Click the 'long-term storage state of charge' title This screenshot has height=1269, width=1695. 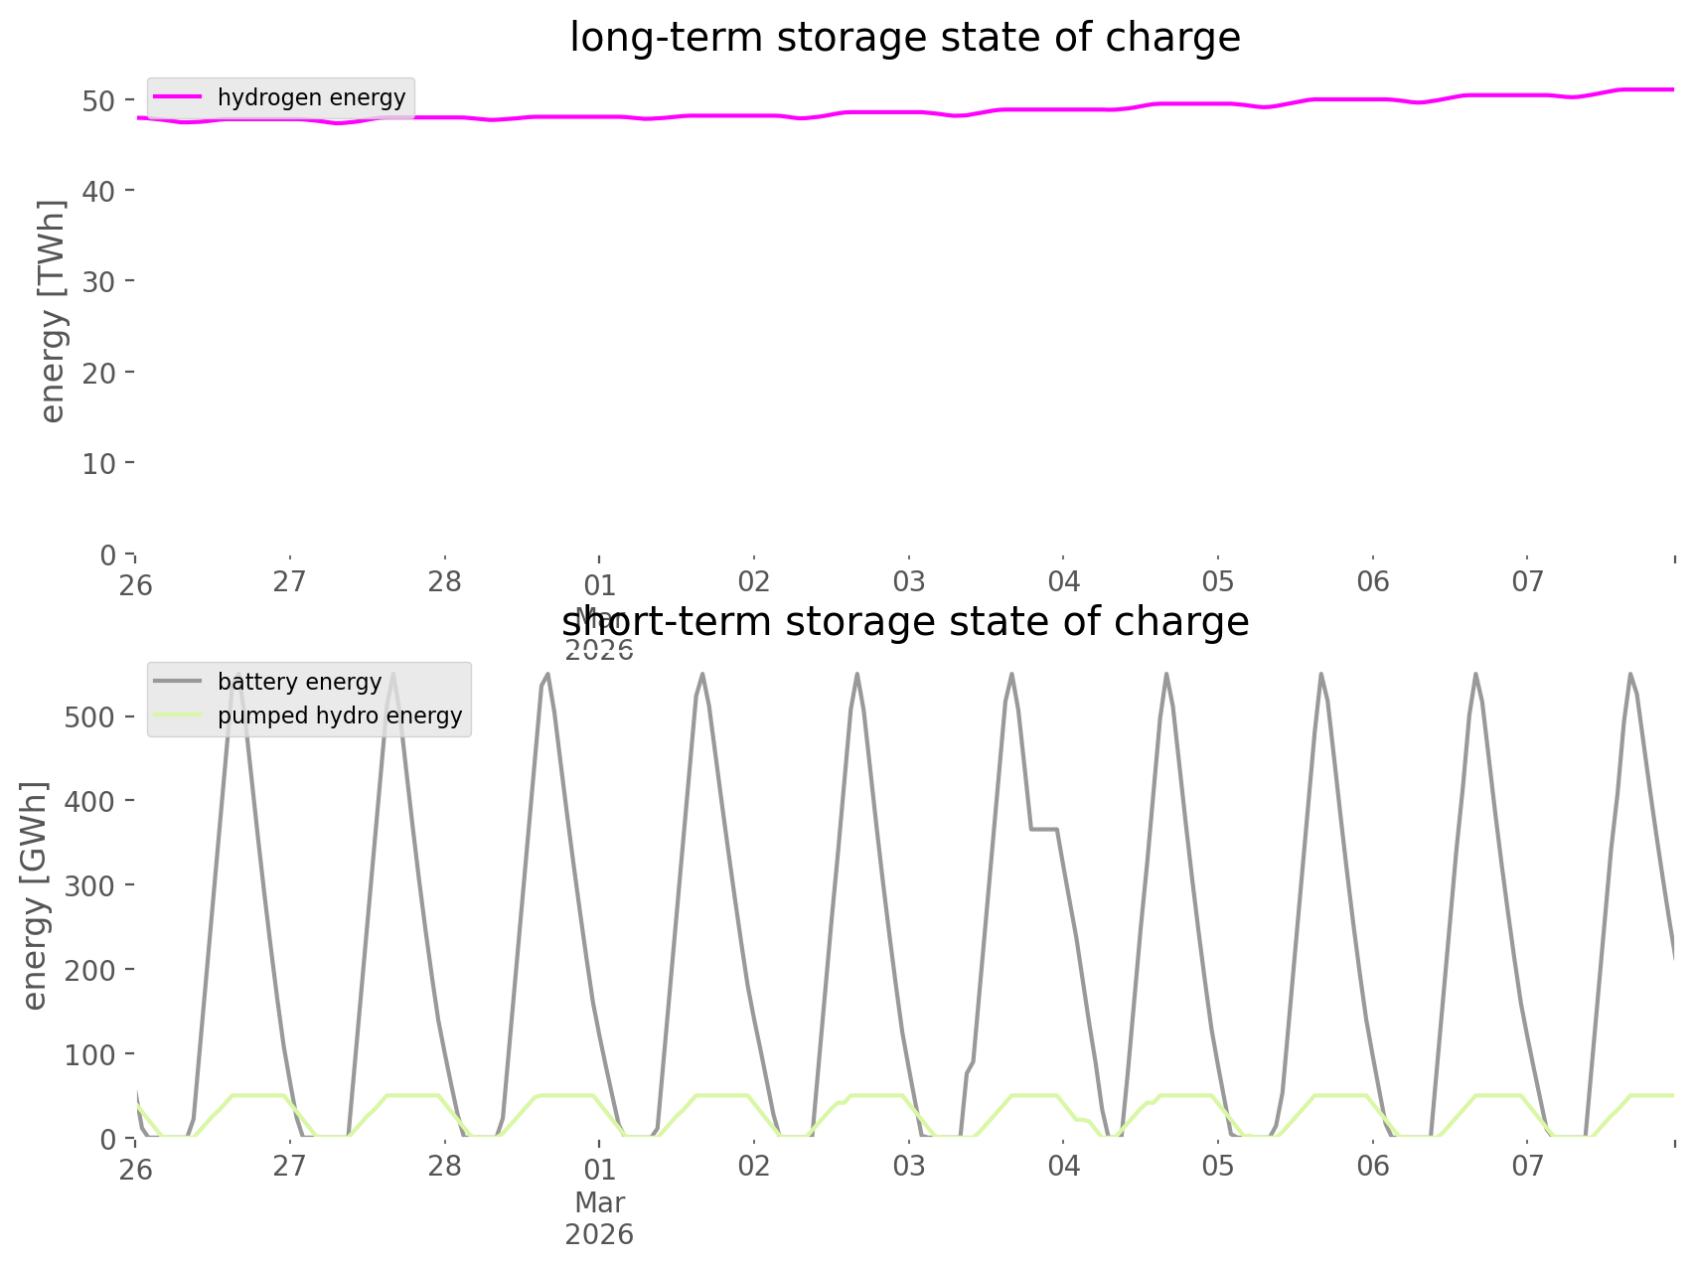click(904, 38)
